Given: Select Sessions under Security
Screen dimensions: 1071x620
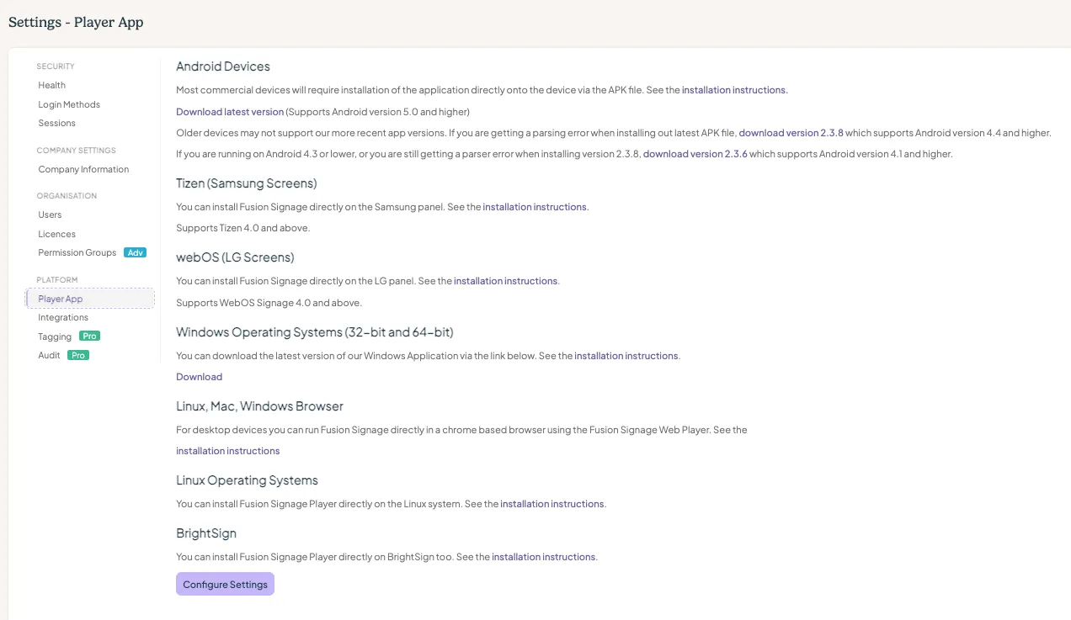Looking at the screenshot, I should click(x=56, y=123).
